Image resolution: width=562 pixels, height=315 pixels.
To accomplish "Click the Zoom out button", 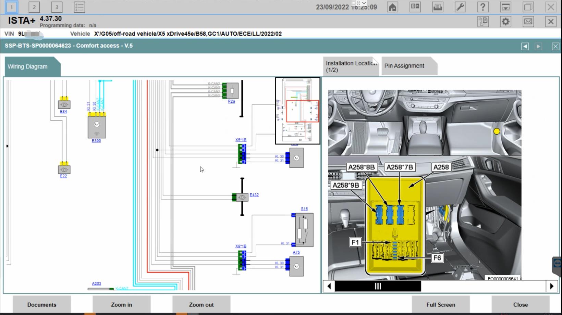I will click(x=201, y=304).
